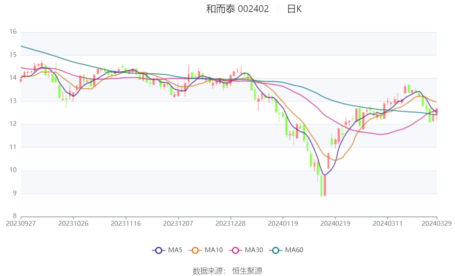Click the data source text 恒生聚源

point(247,271)
